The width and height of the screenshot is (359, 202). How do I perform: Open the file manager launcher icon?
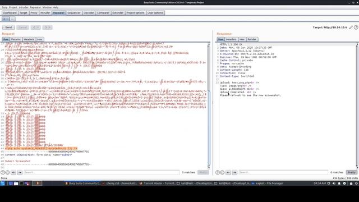pos(16,183)
